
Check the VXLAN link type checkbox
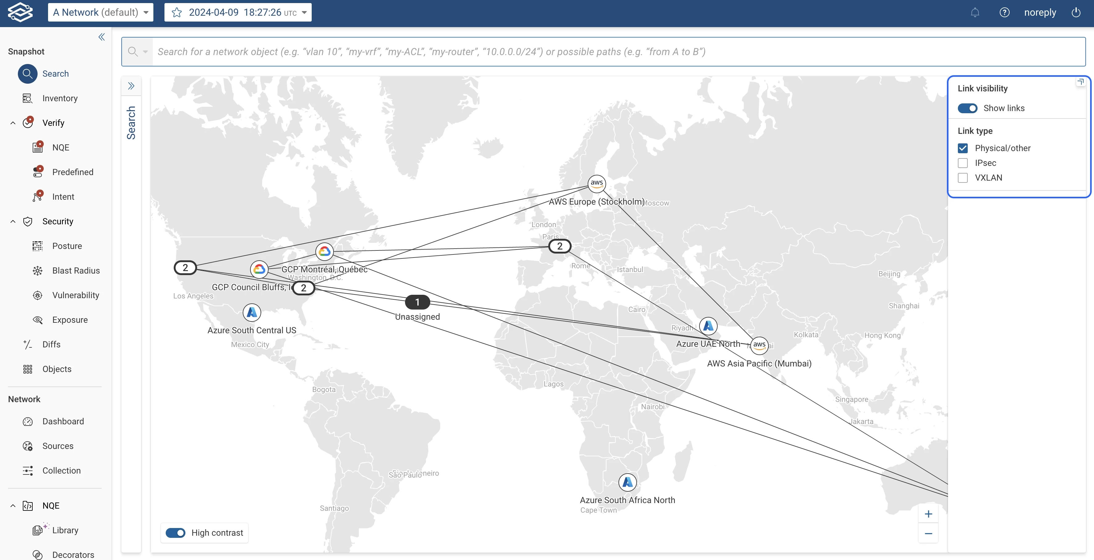(x=963, y=178)
